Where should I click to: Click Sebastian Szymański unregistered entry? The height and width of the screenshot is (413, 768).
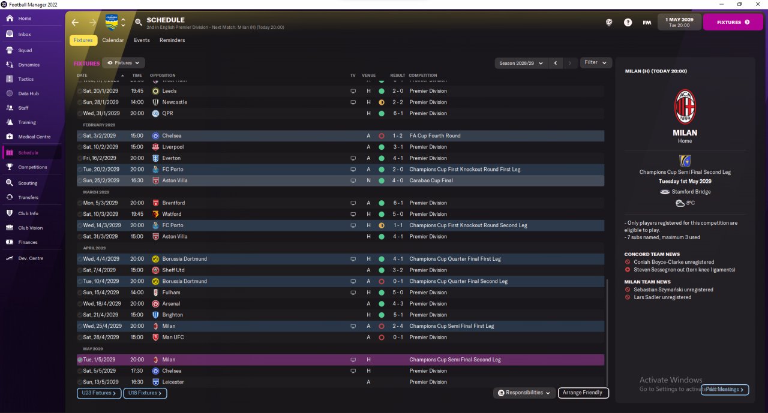pyautogui.click(x=673, y=290)
